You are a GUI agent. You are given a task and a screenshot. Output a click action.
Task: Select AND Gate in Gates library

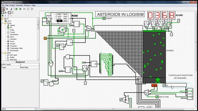[13, 60]
